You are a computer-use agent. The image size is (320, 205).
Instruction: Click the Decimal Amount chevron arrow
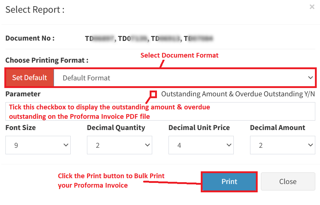tap(311, 145)
